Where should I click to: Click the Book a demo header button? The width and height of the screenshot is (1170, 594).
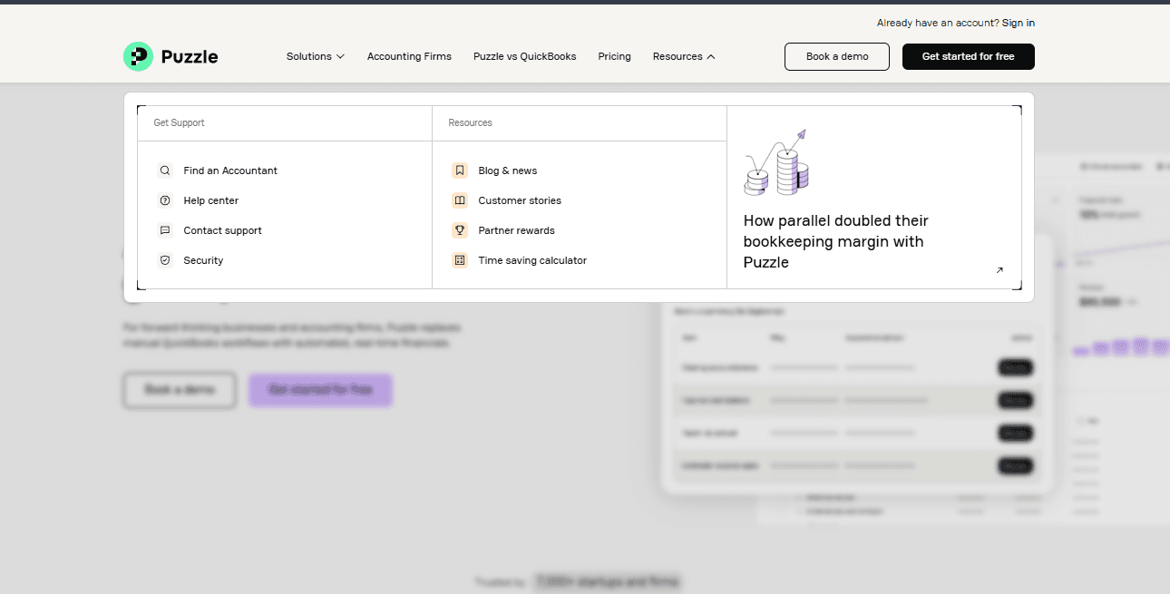(x=837, y=56)
